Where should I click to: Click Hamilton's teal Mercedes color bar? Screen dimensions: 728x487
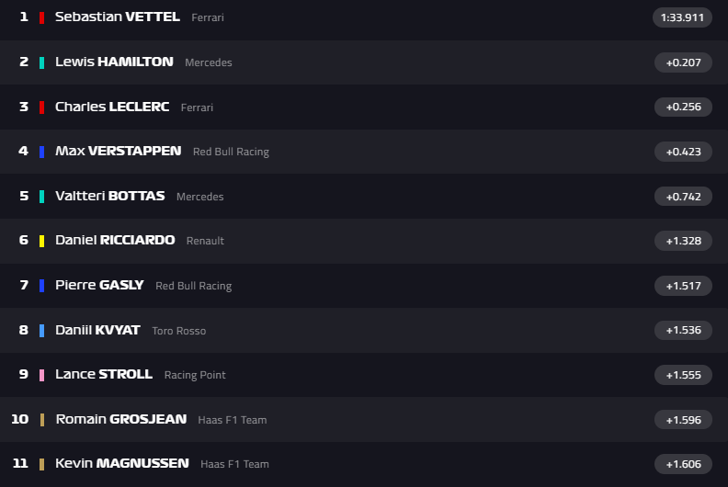[x=42, y=62]
